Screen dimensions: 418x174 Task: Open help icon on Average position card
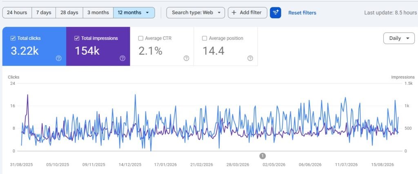[x=250, y=58]
